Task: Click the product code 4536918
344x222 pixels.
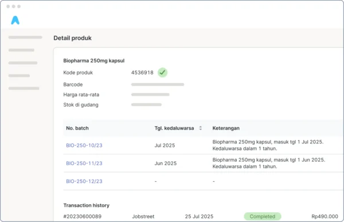Action: (x=142, y=73)
